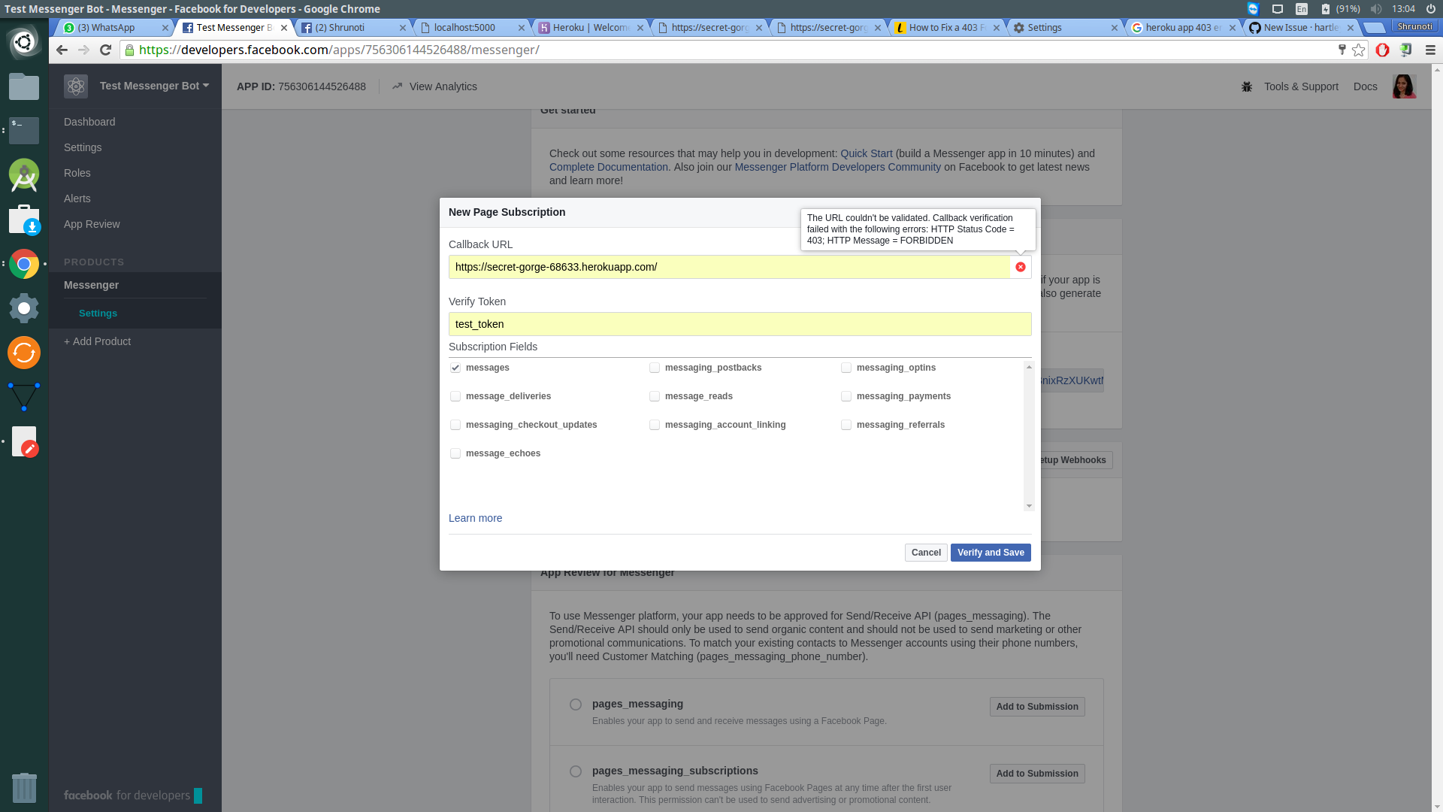Viewport: 1443px width, 812px height.
Task: Click the Alerts sidebar icon
Action: tap(77, 198)
